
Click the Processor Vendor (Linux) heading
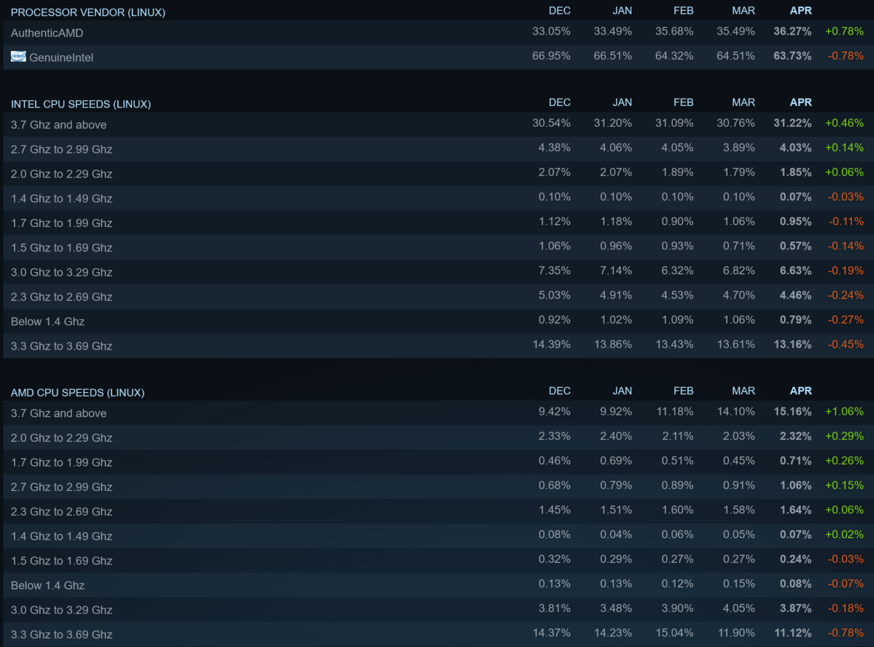[x=88, y=13]
